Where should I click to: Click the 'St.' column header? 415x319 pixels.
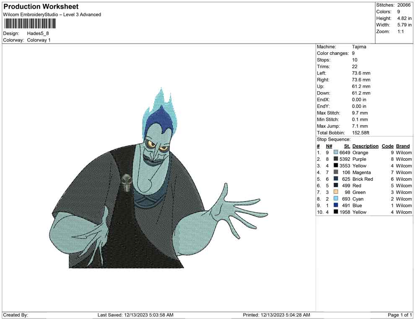point(347,146)
